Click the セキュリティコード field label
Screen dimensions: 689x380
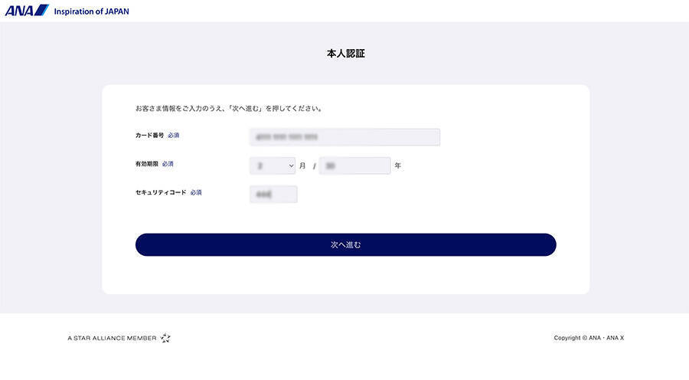point(161,192)
